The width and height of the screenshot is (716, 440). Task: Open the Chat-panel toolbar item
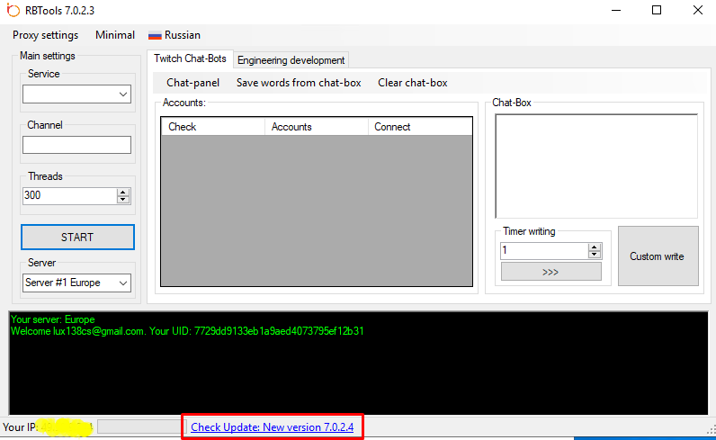point(192,83)
